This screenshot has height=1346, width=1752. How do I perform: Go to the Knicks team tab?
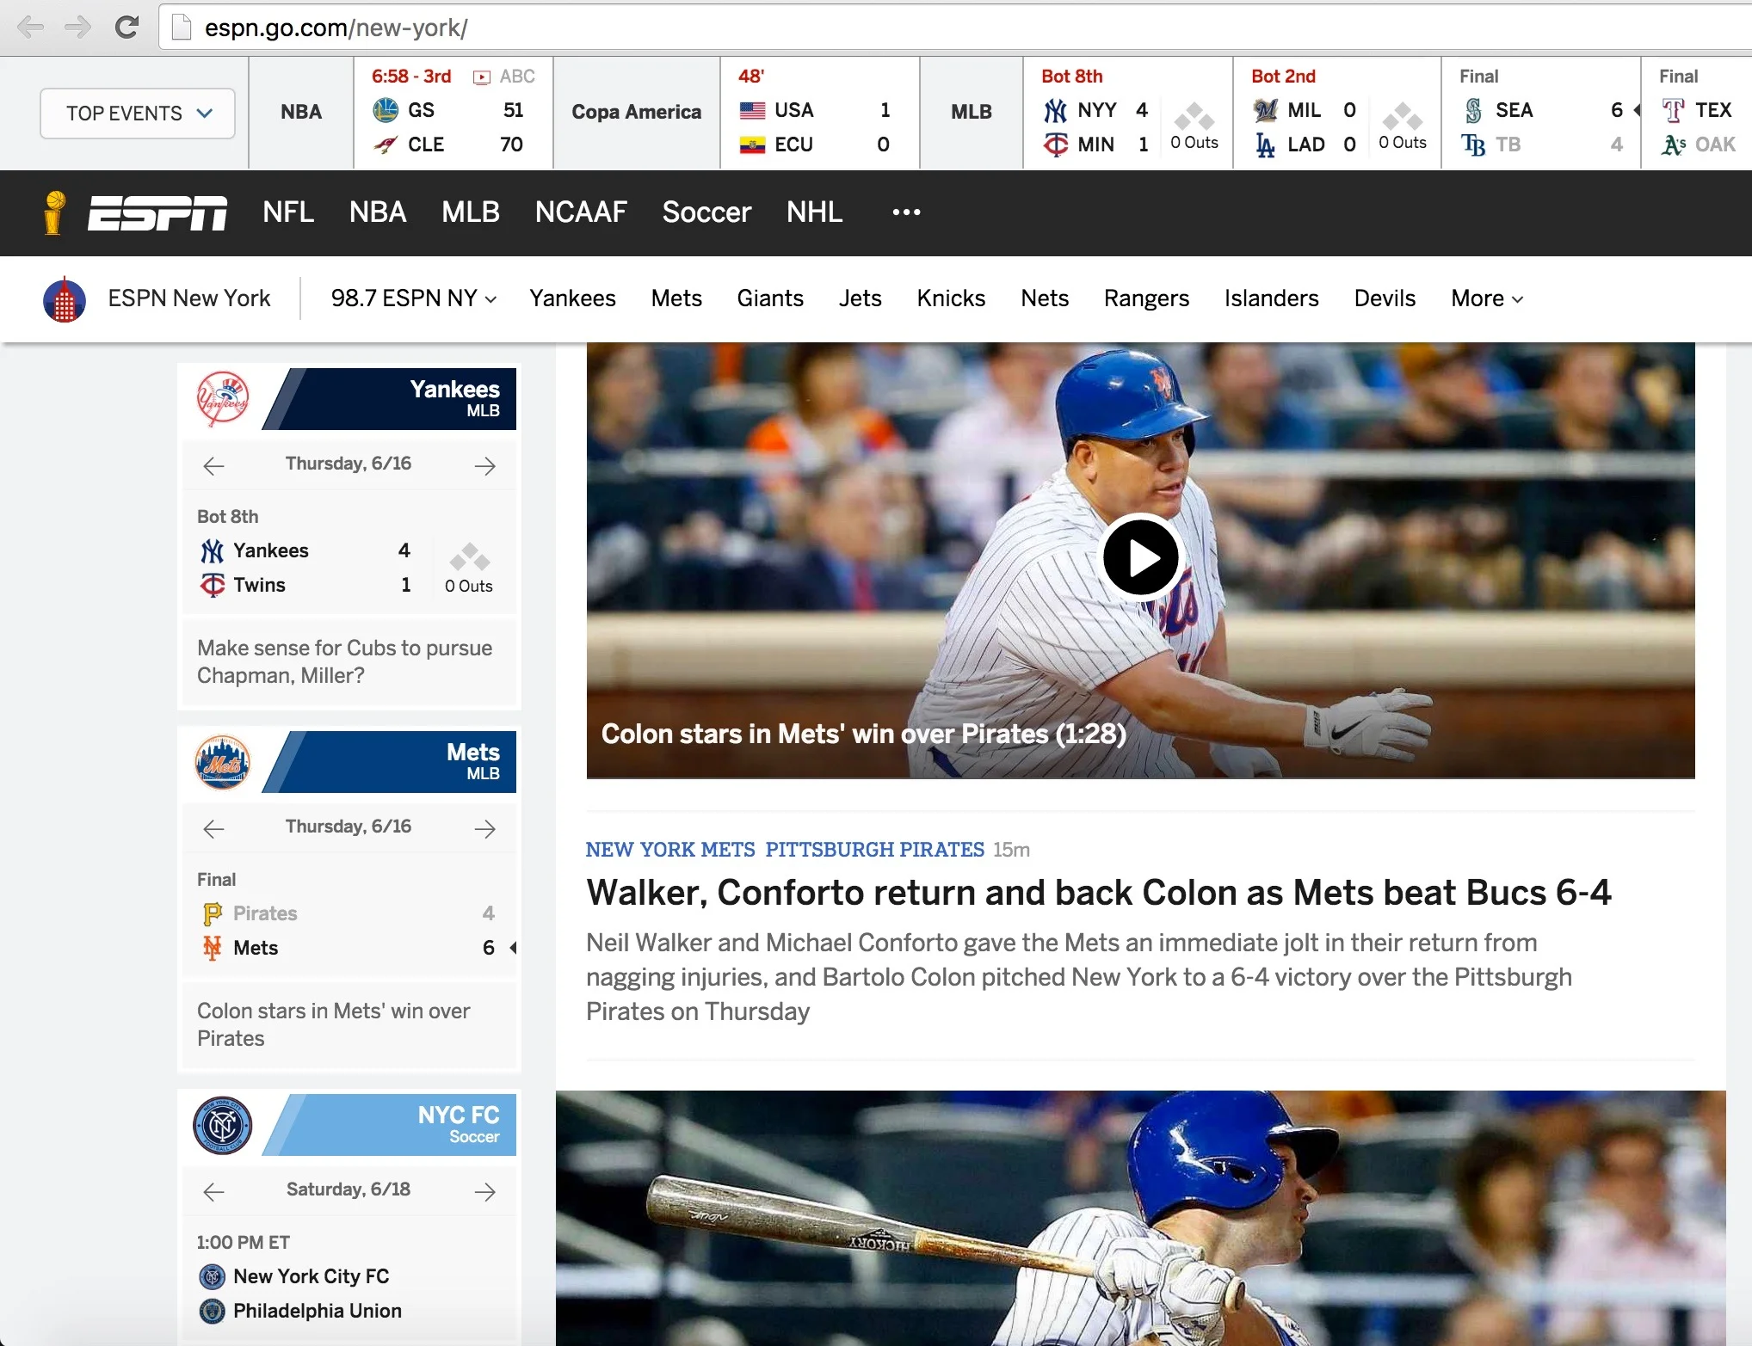[x=951, y=298]
